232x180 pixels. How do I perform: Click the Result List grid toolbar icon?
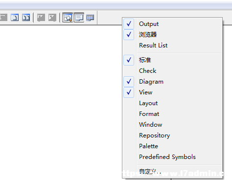click(90, 18)
